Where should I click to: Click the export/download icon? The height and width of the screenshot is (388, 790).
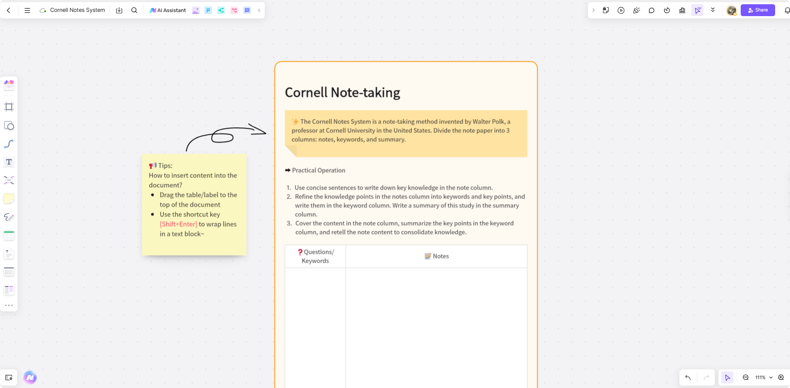click(119, 10)
